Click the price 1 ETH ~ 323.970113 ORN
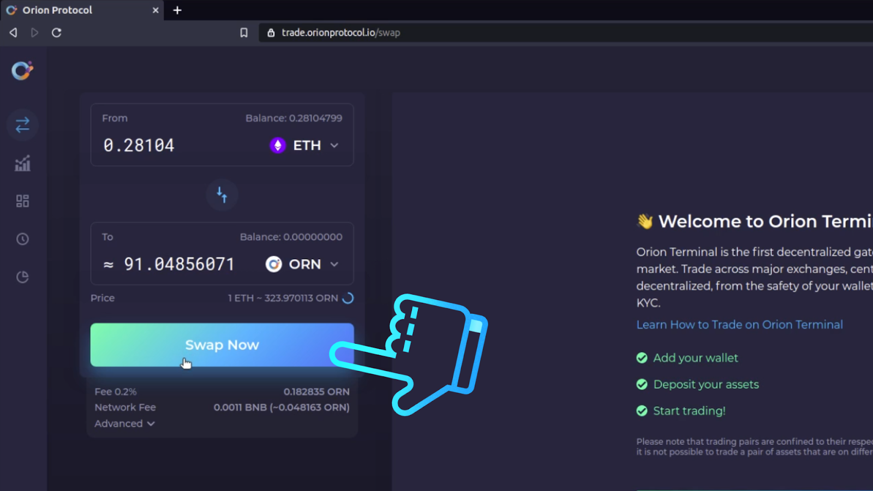 (x=283, y=298)
